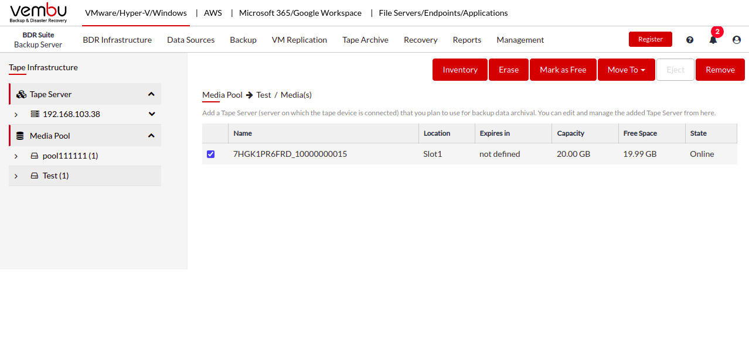Open the user account profile icon
The height and width of the screenshot is (340, 749).
(x=737, y=40)
